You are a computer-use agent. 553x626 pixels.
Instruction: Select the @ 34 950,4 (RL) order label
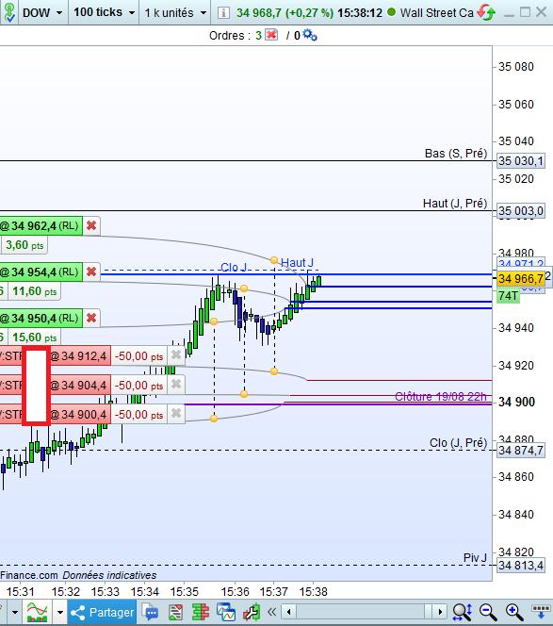41,319
